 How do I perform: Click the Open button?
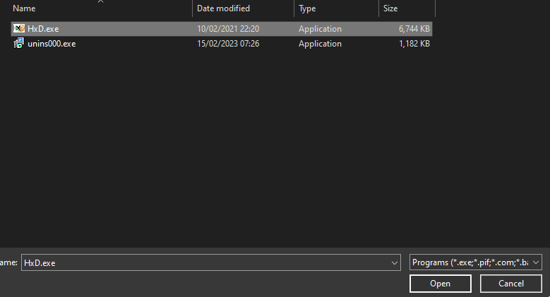click(x=440, y=284)
